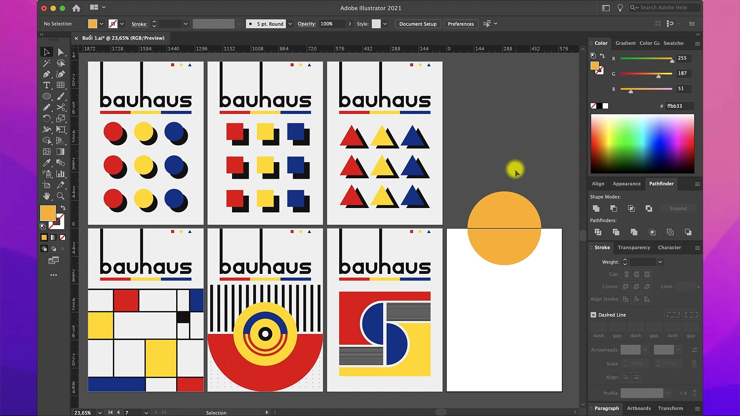Click the hex color field ffbb33
Viewport: 740px width, 416px height.
coord(680,106)
